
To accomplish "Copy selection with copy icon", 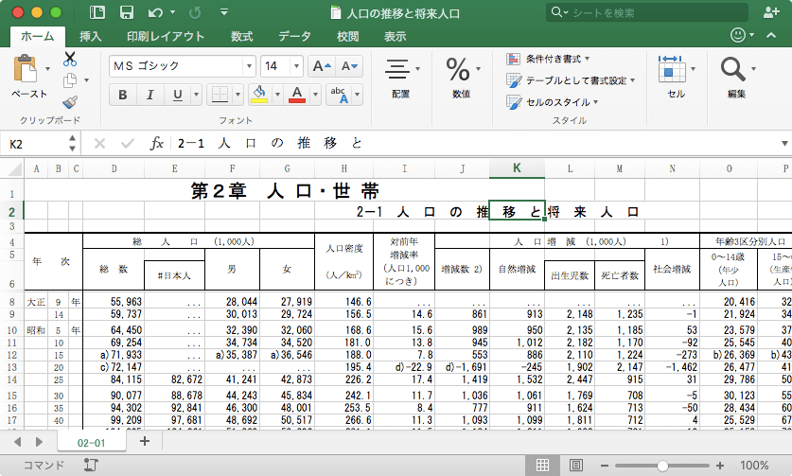I will (70, 80).
